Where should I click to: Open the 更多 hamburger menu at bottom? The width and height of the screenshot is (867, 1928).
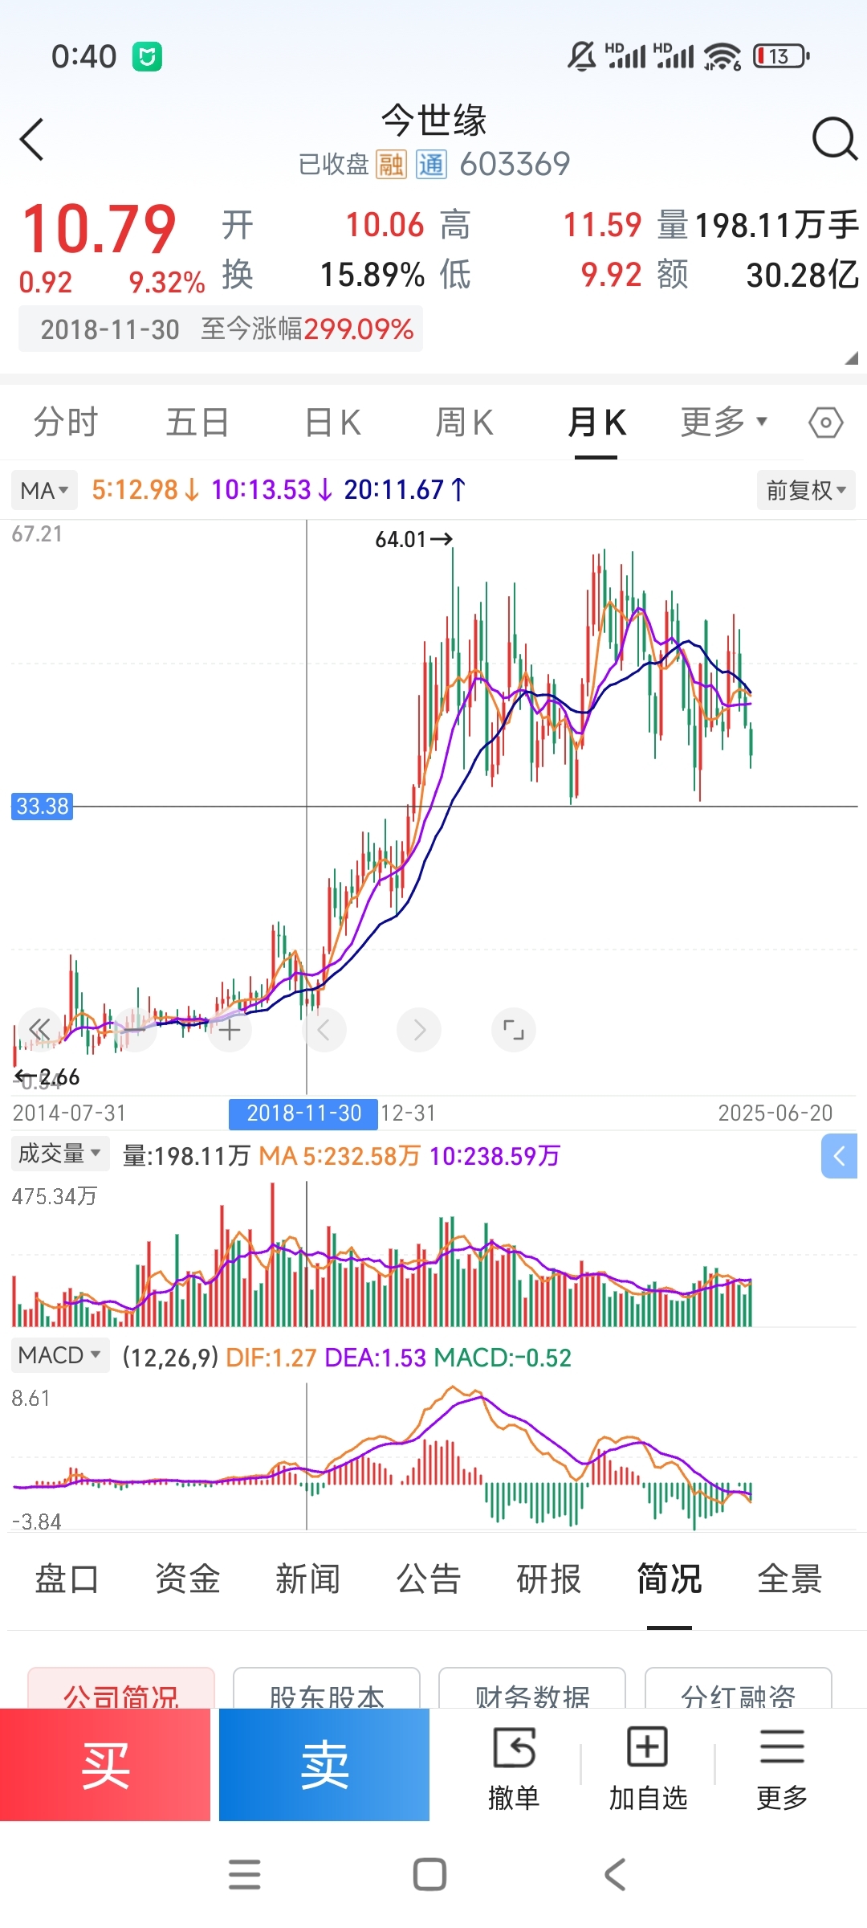(x=782, y=1770)
